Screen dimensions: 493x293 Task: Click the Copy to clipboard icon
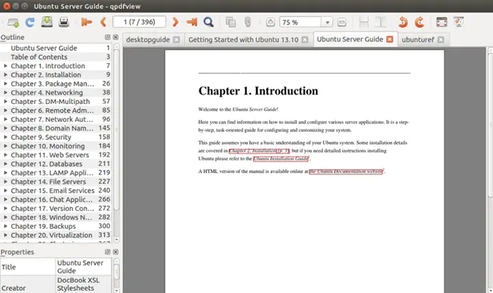[x=231, y=22]
